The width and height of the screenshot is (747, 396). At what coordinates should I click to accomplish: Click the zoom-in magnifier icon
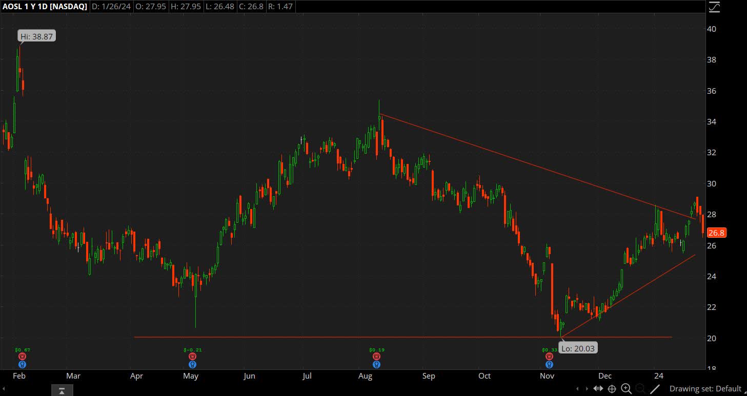626,389
